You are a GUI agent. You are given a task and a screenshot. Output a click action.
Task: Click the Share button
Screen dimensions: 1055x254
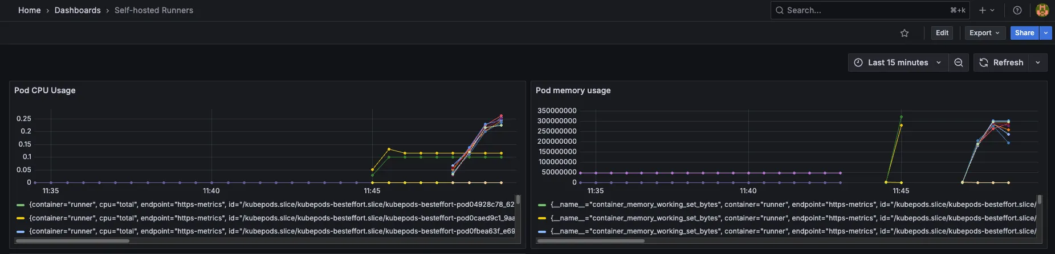click(1024, 33)
